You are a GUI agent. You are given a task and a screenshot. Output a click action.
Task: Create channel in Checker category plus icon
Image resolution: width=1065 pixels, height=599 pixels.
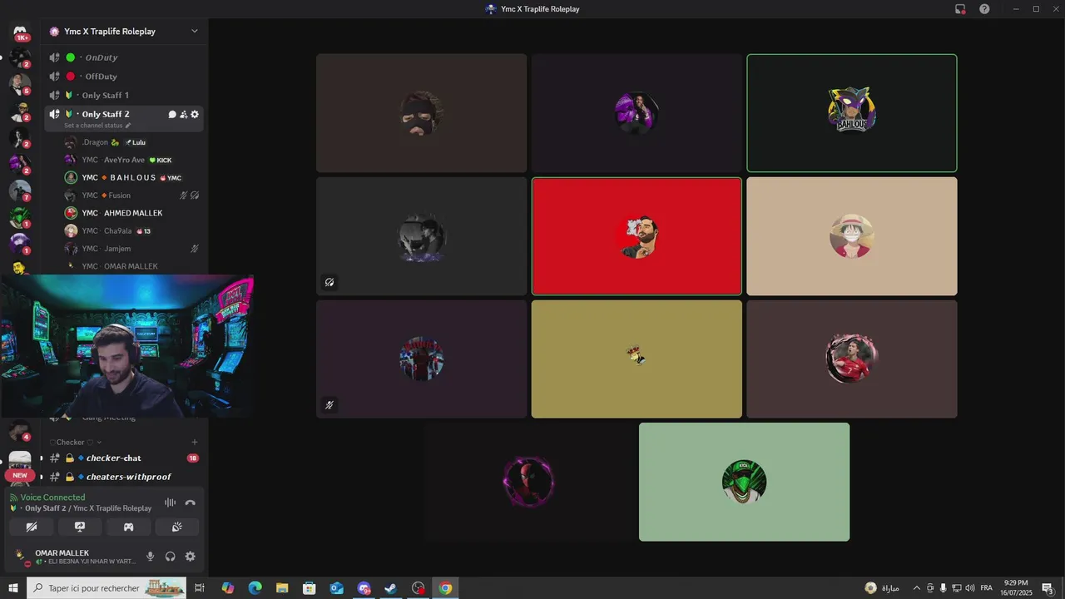pos(195,442)
